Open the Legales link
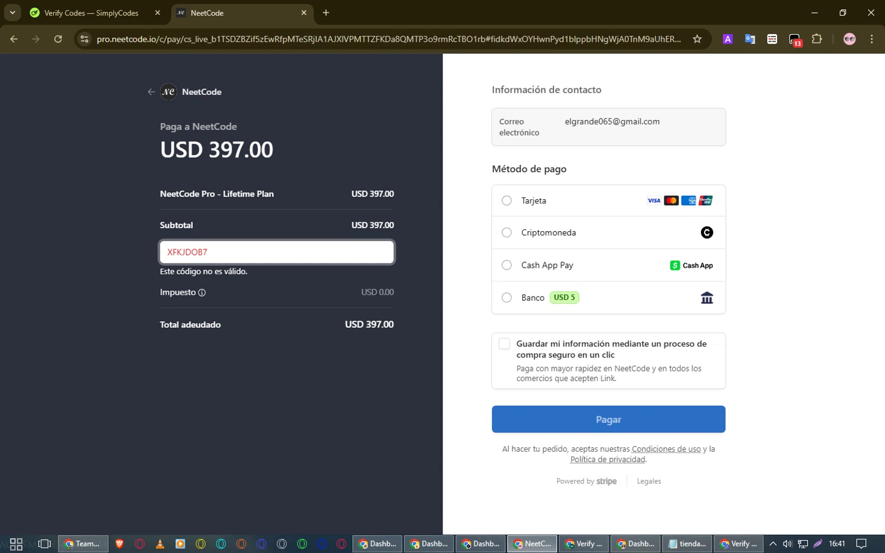 pyautogui.click(x=649, y=481)
